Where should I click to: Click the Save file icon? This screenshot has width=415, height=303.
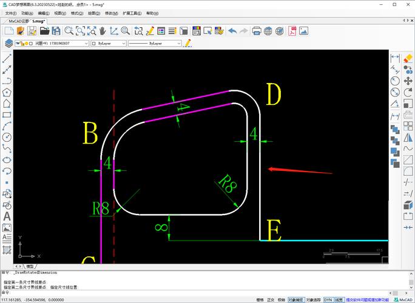coord(56,31)
